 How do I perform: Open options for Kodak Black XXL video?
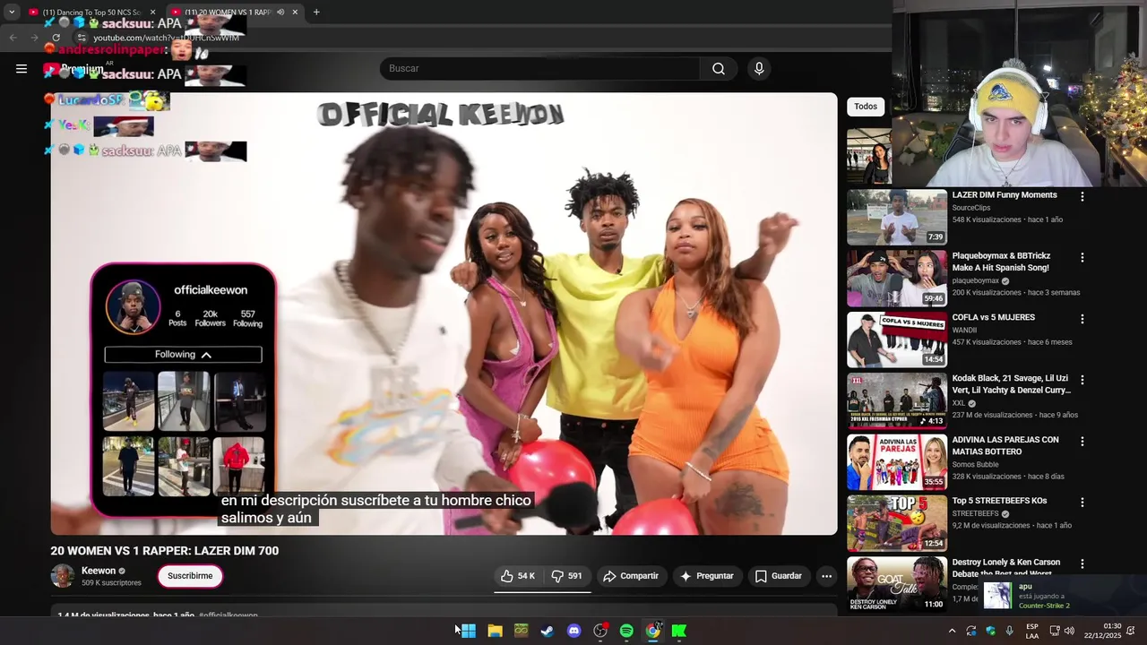tap(1082, 380)
